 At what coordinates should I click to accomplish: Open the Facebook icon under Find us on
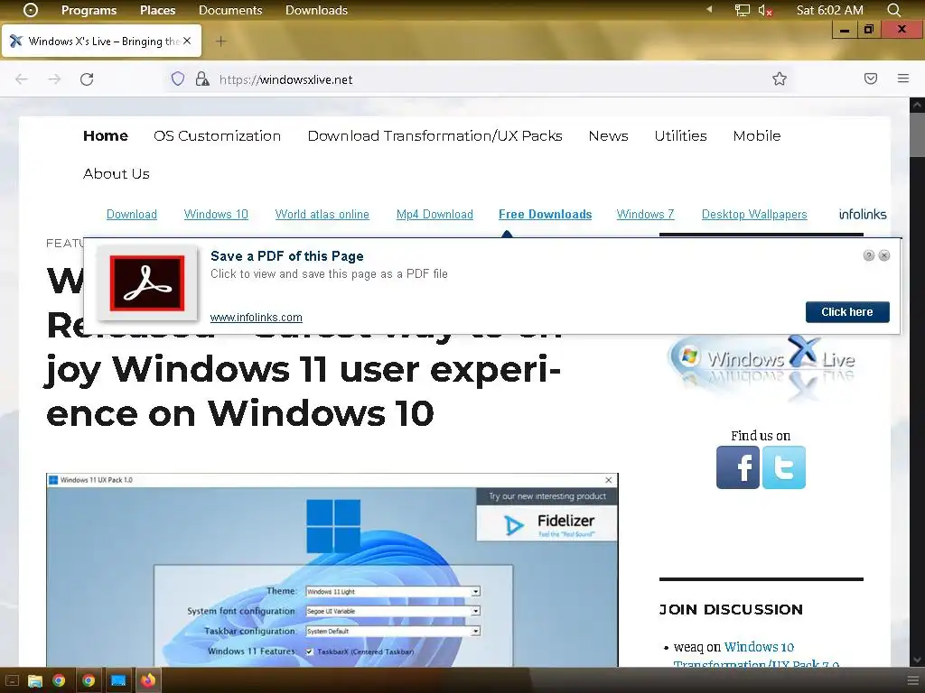point(738,467)
